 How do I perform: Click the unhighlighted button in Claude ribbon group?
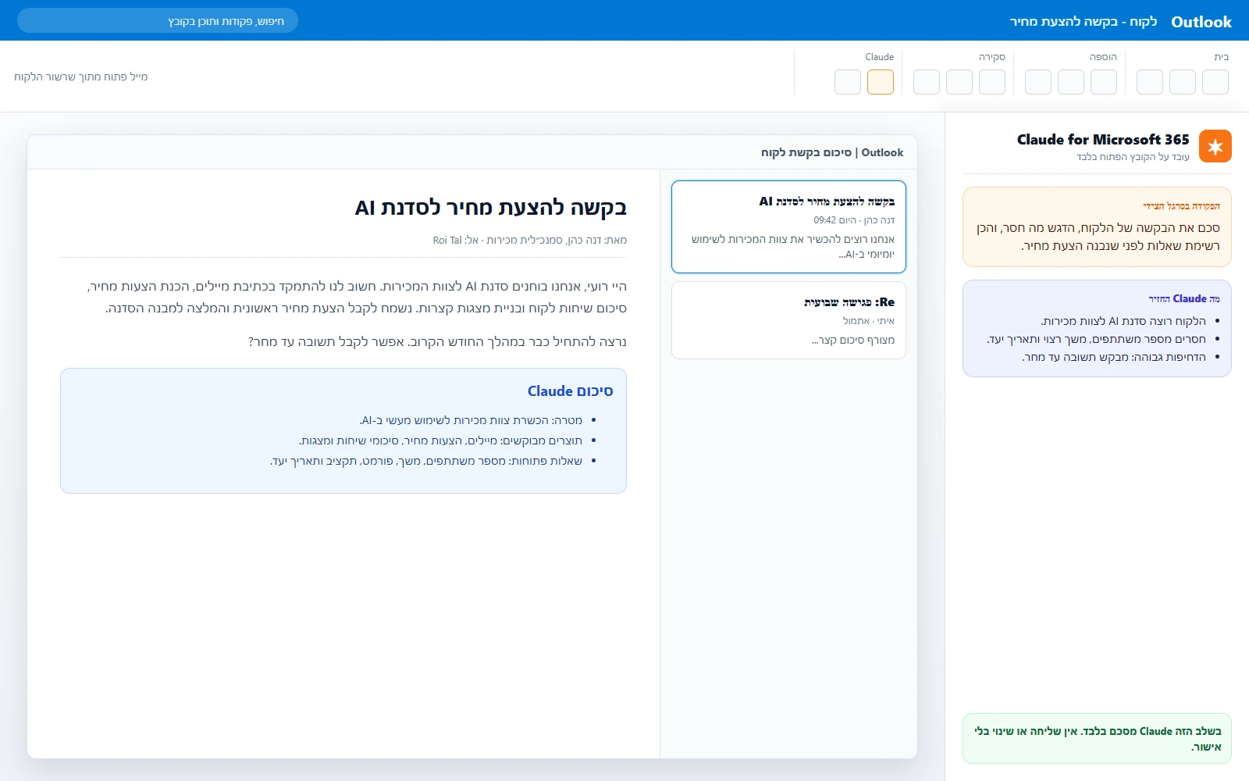point(848,82)
